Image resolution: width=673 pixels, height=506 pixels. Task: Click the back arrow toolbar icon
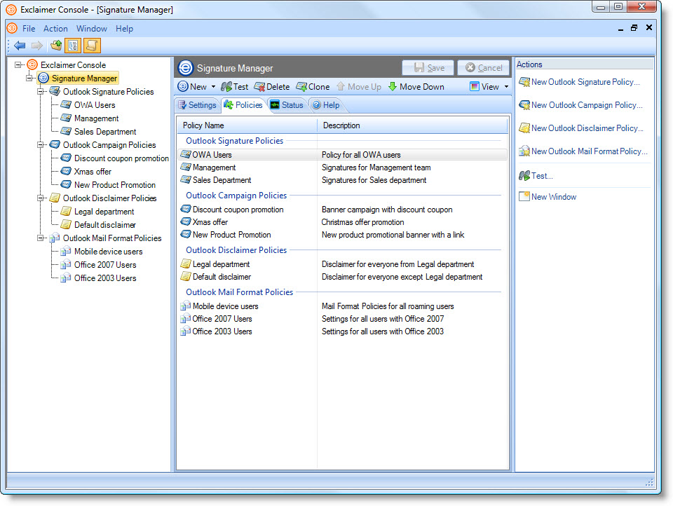[x=20, y=46]
